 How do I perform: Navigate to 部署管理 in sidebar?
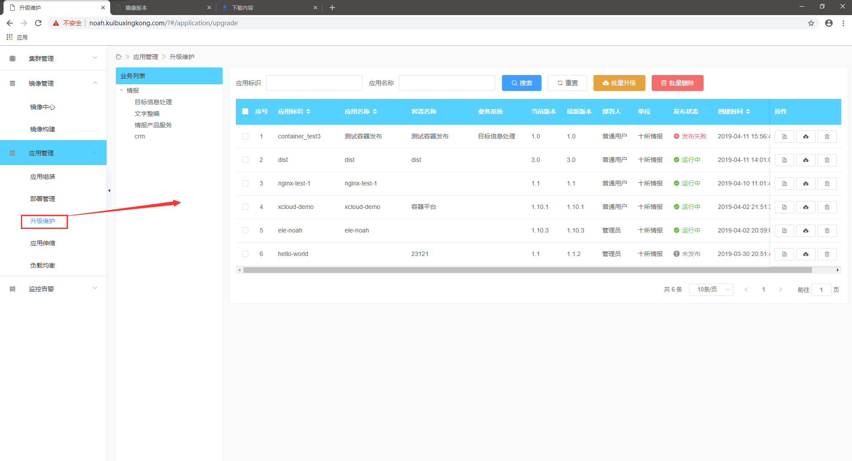[x=43, y=199]
